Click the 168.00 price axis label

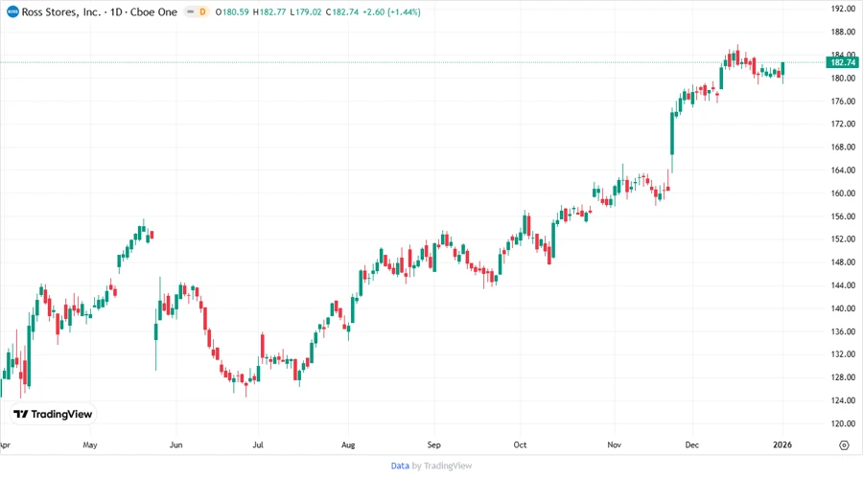[x=843, y=147]
